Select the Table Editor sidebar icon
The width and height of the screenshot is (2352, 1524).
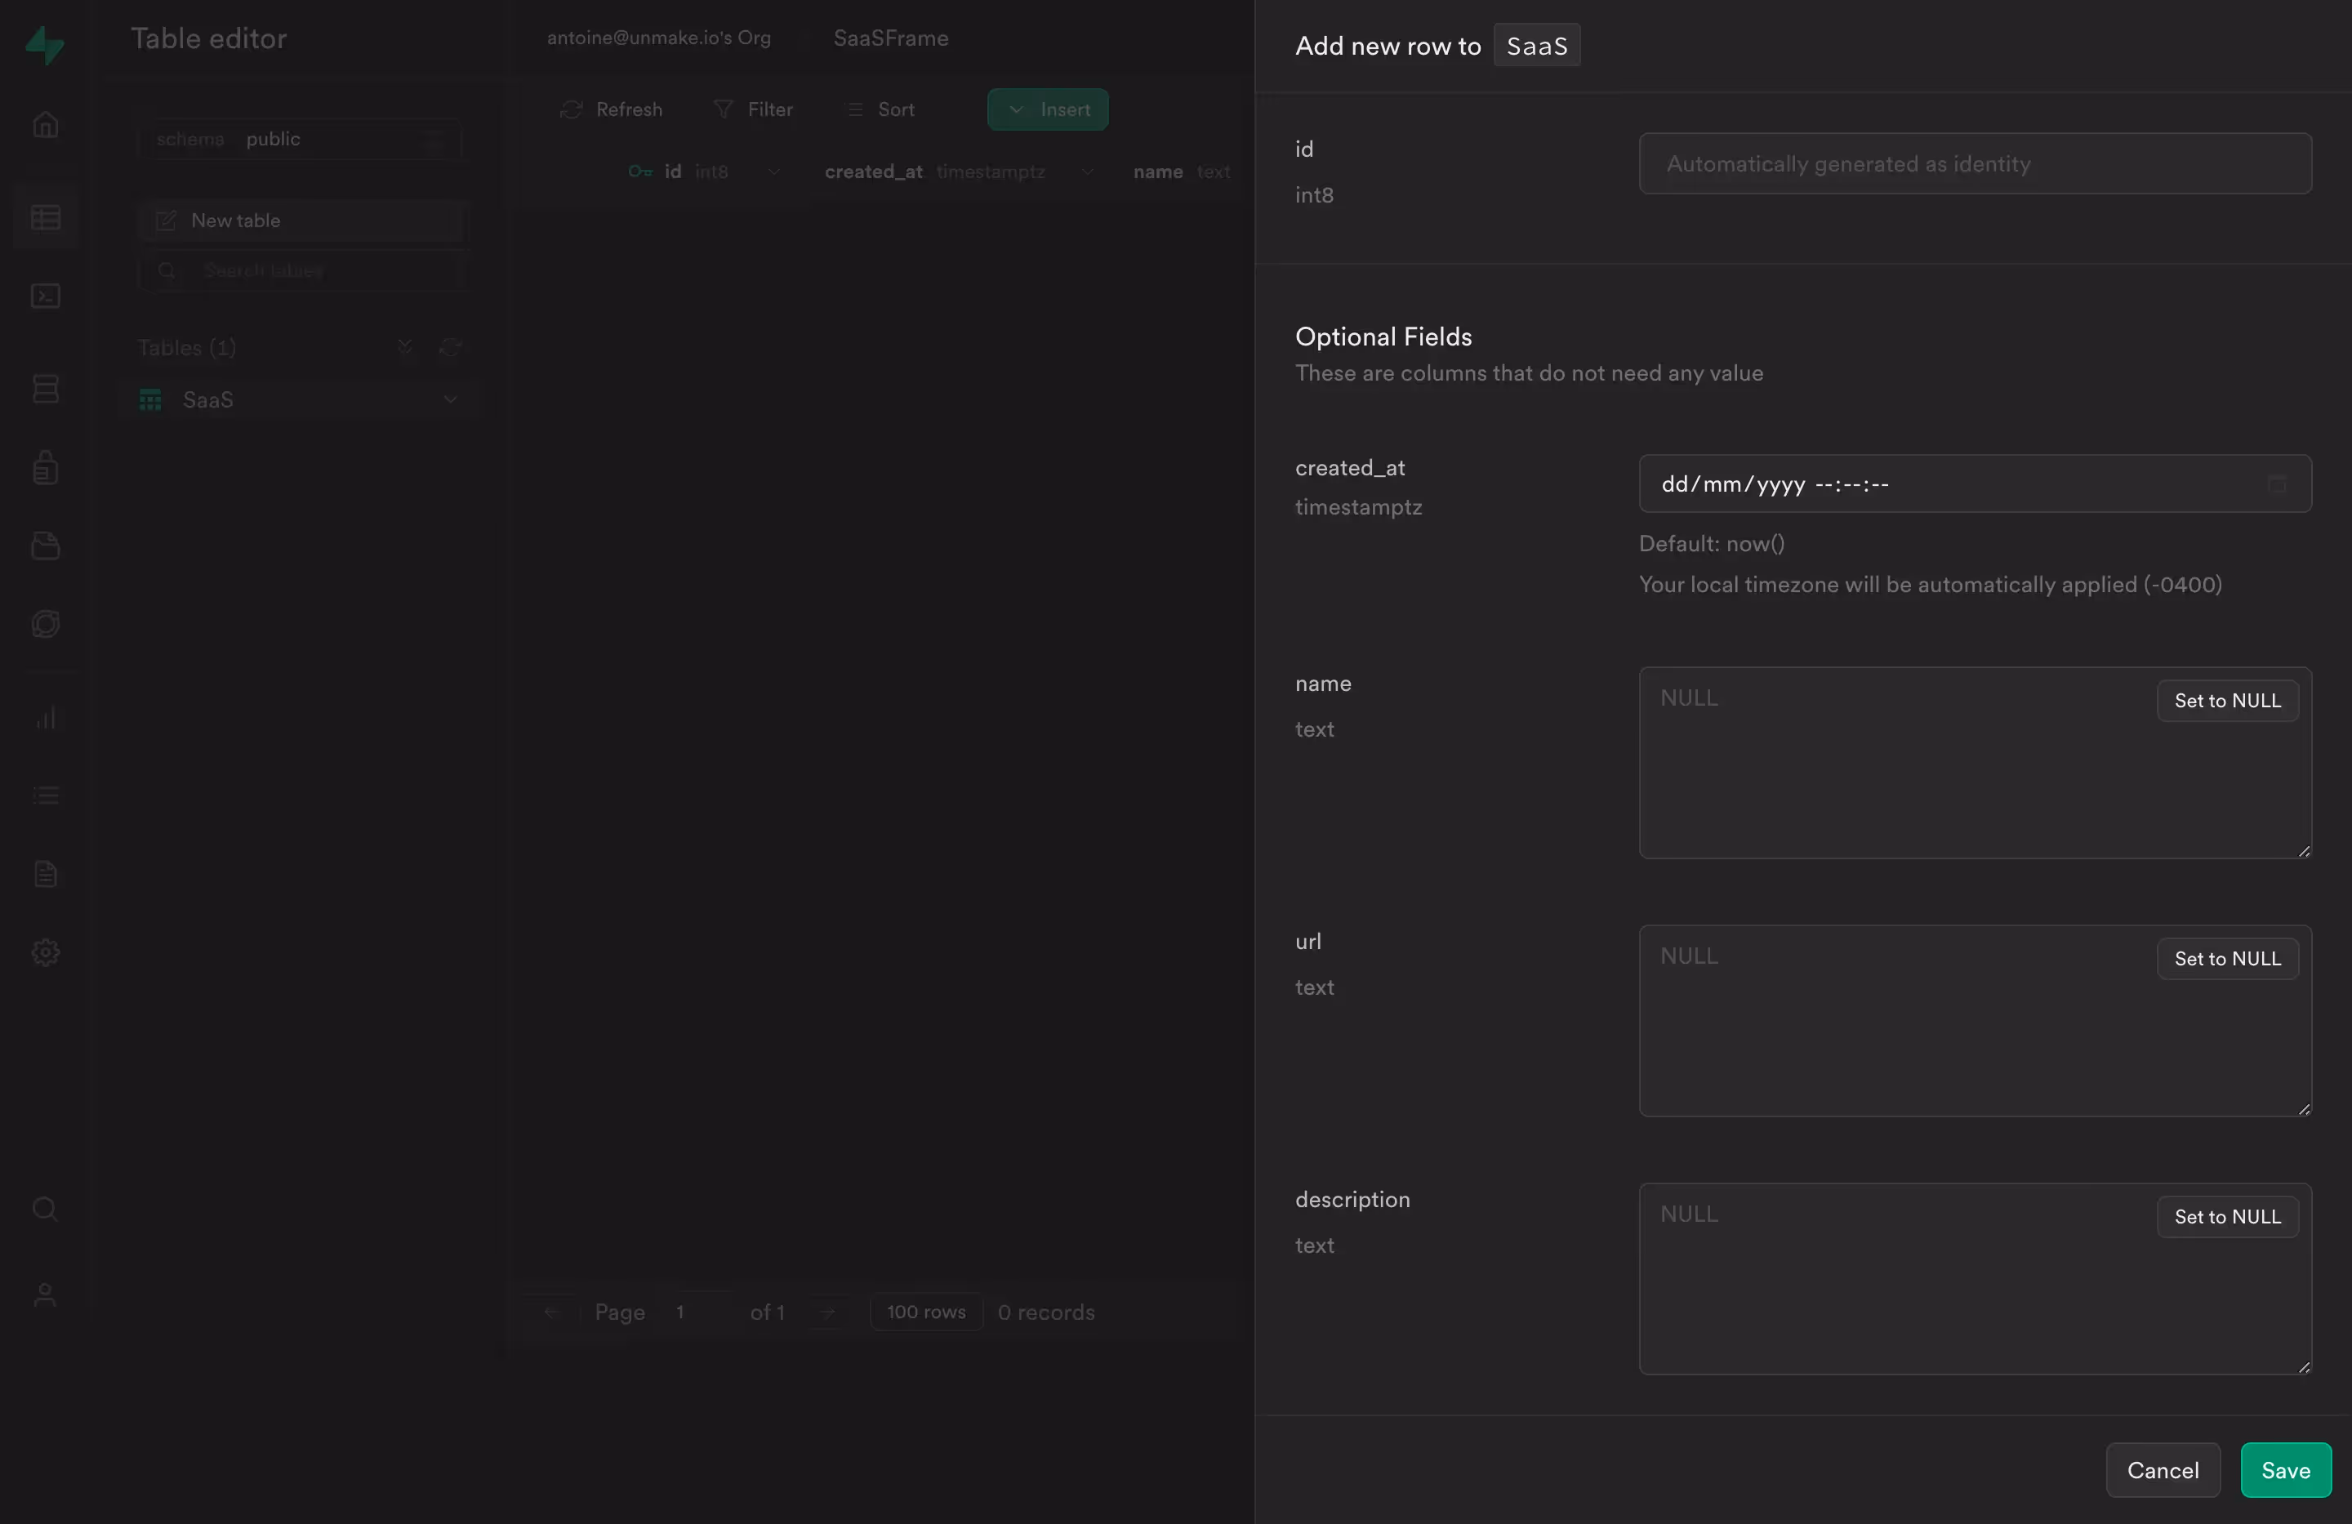46,216
